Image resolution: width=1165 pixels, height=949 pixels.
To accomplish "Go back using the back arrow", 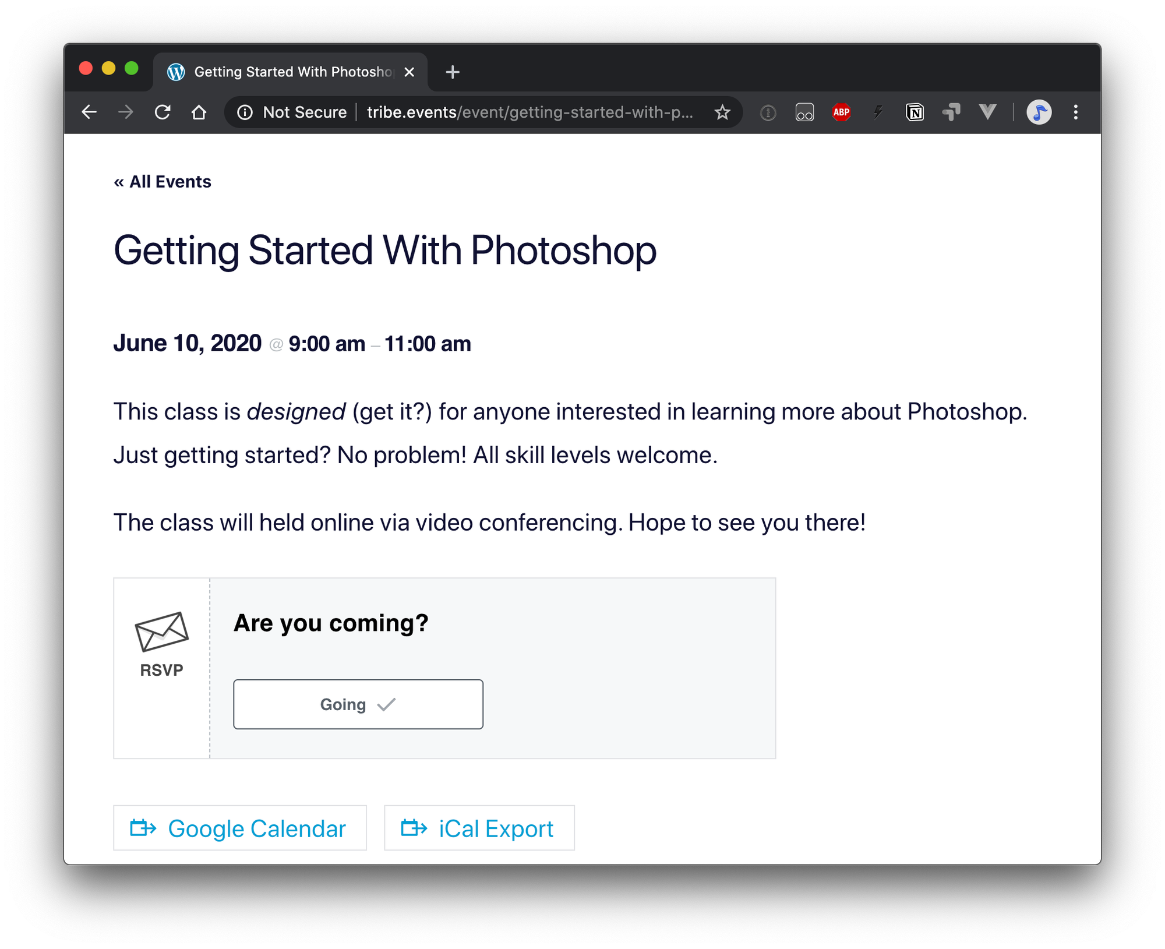I will 89,112.
